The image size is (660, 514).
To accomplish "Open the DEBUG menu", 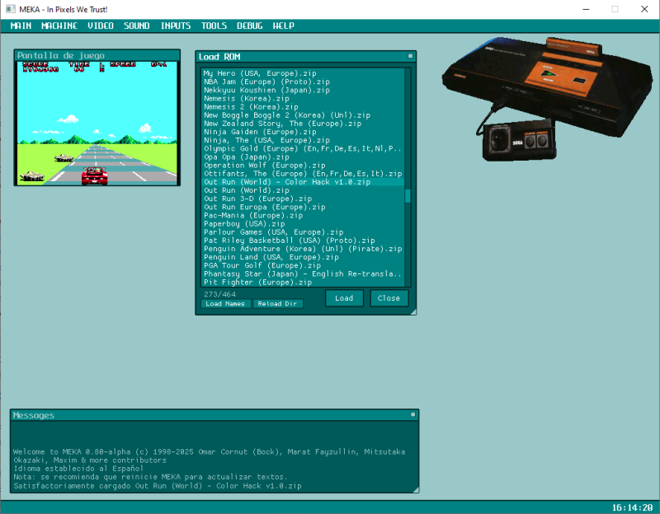I will [250, 26].
